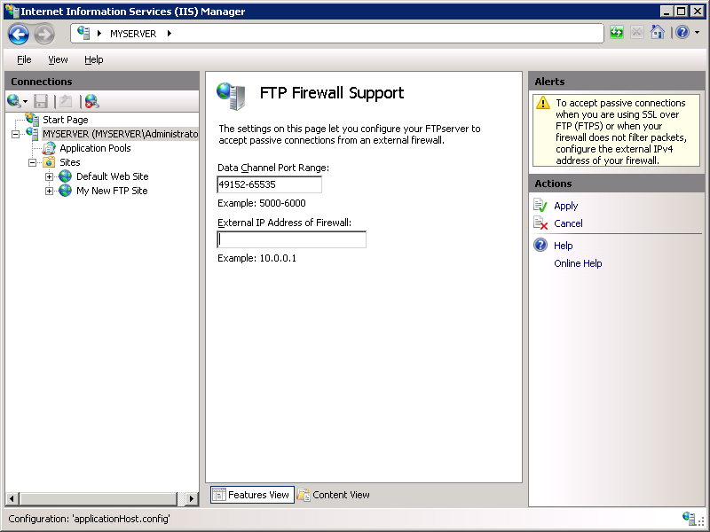Collapse the Sites tree node
This screenshot has width=710, height=532.
(x=32, y=162)
